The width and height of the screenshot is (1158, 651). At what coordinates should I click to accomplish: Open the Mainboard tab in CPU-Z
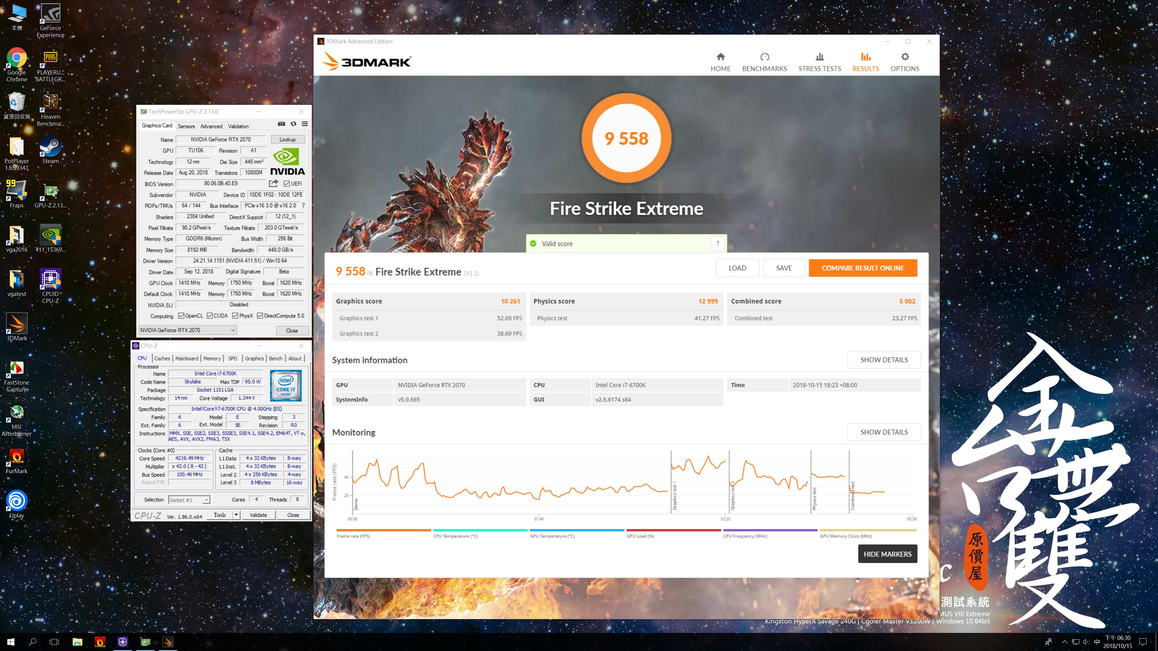coord(187,359)
